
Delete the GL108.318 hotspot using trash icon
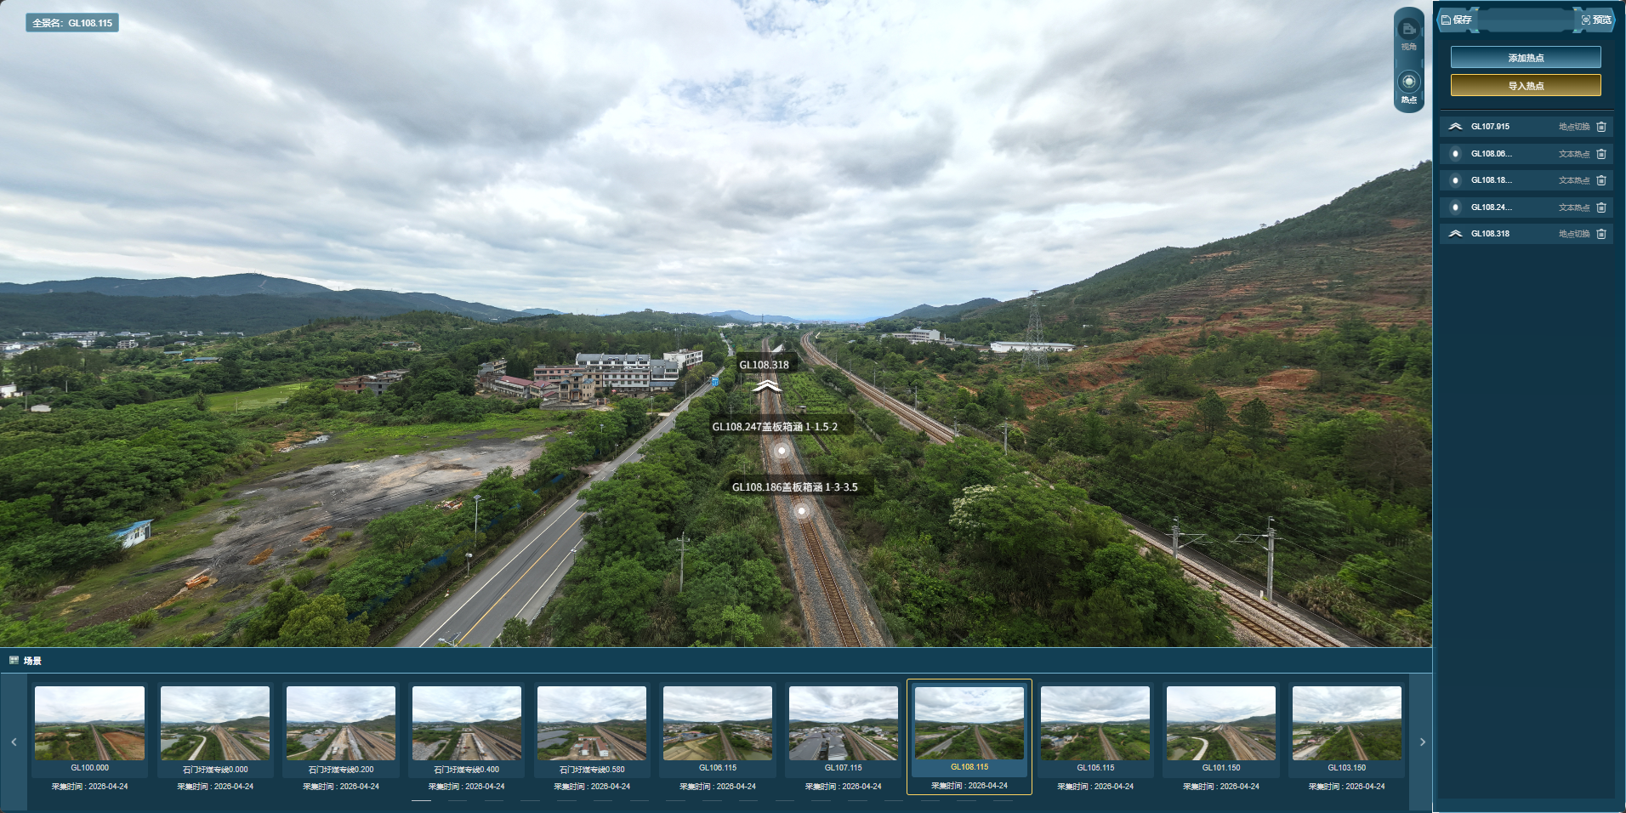click(1601, 234)
